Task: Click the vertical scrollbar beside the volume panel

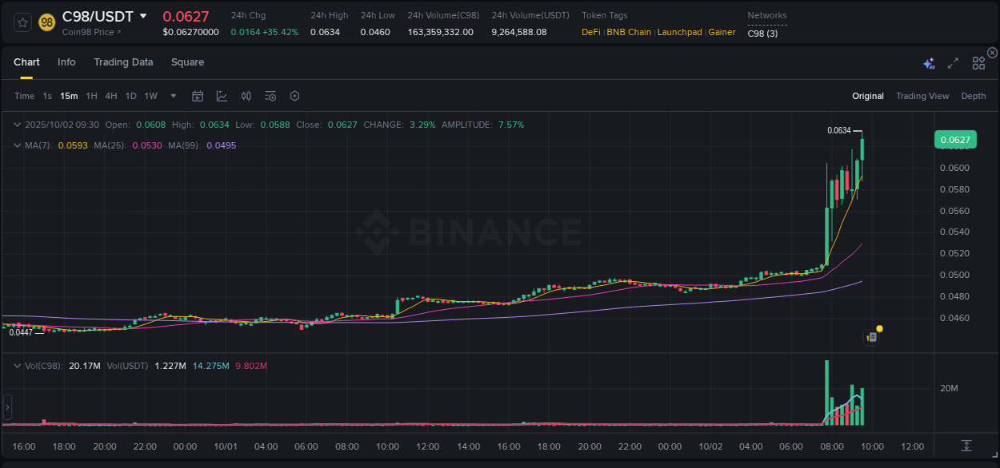Action: point(7,407)
